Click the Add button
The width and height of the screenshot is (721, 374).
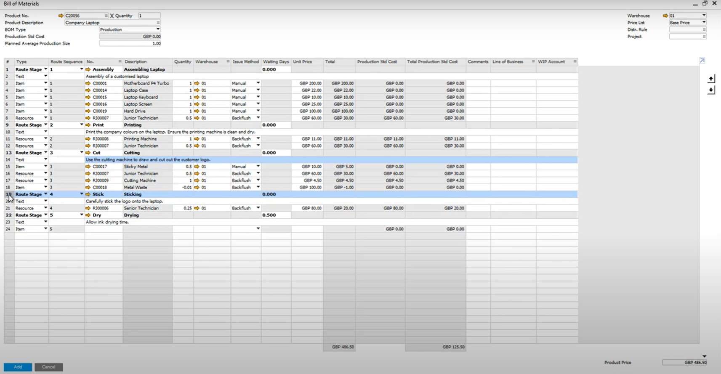18,367
